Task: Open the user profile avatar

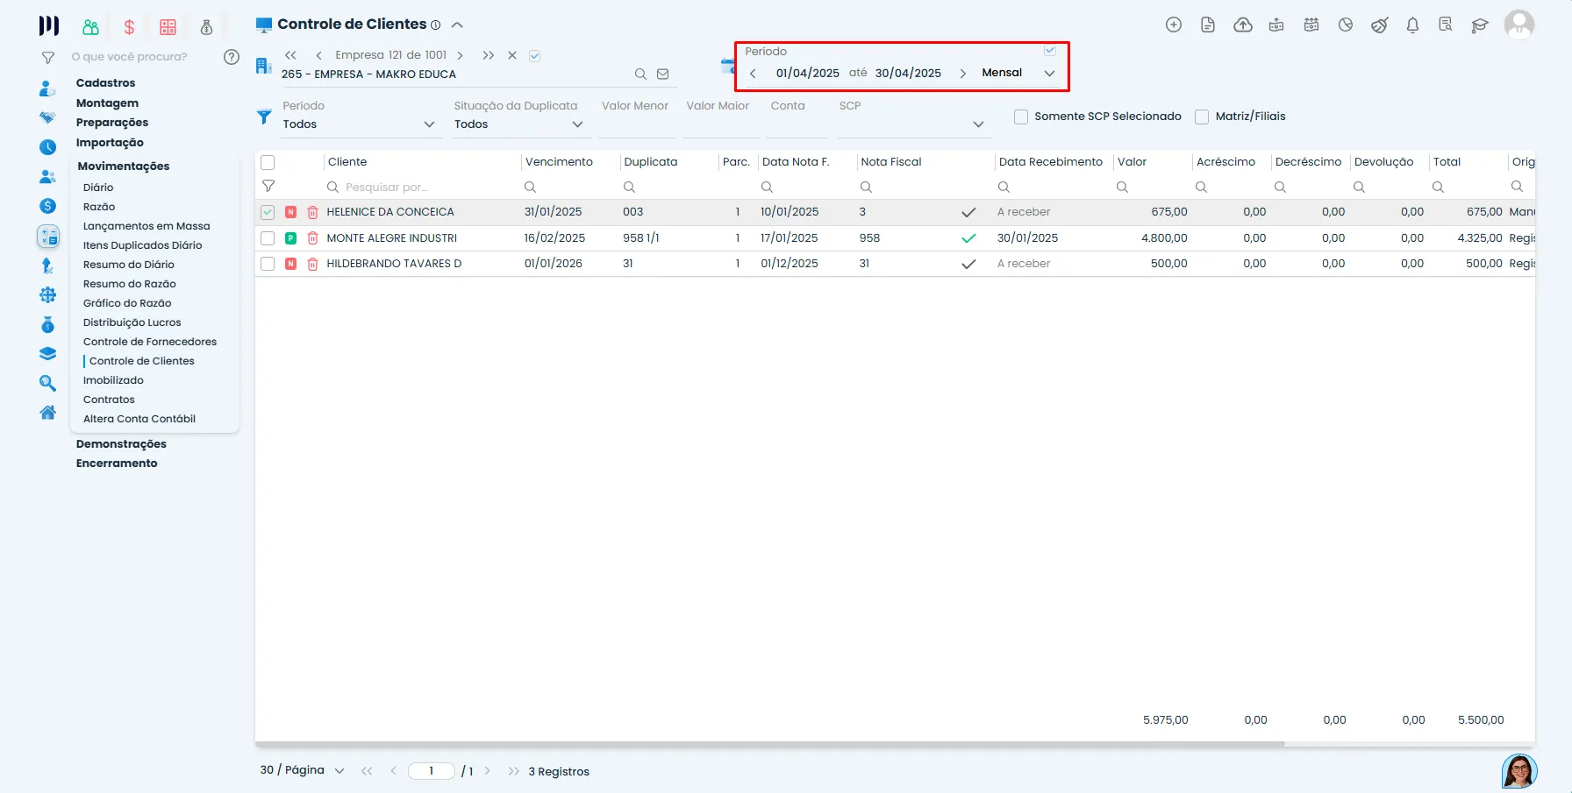Action: (x=1519, y=25)
